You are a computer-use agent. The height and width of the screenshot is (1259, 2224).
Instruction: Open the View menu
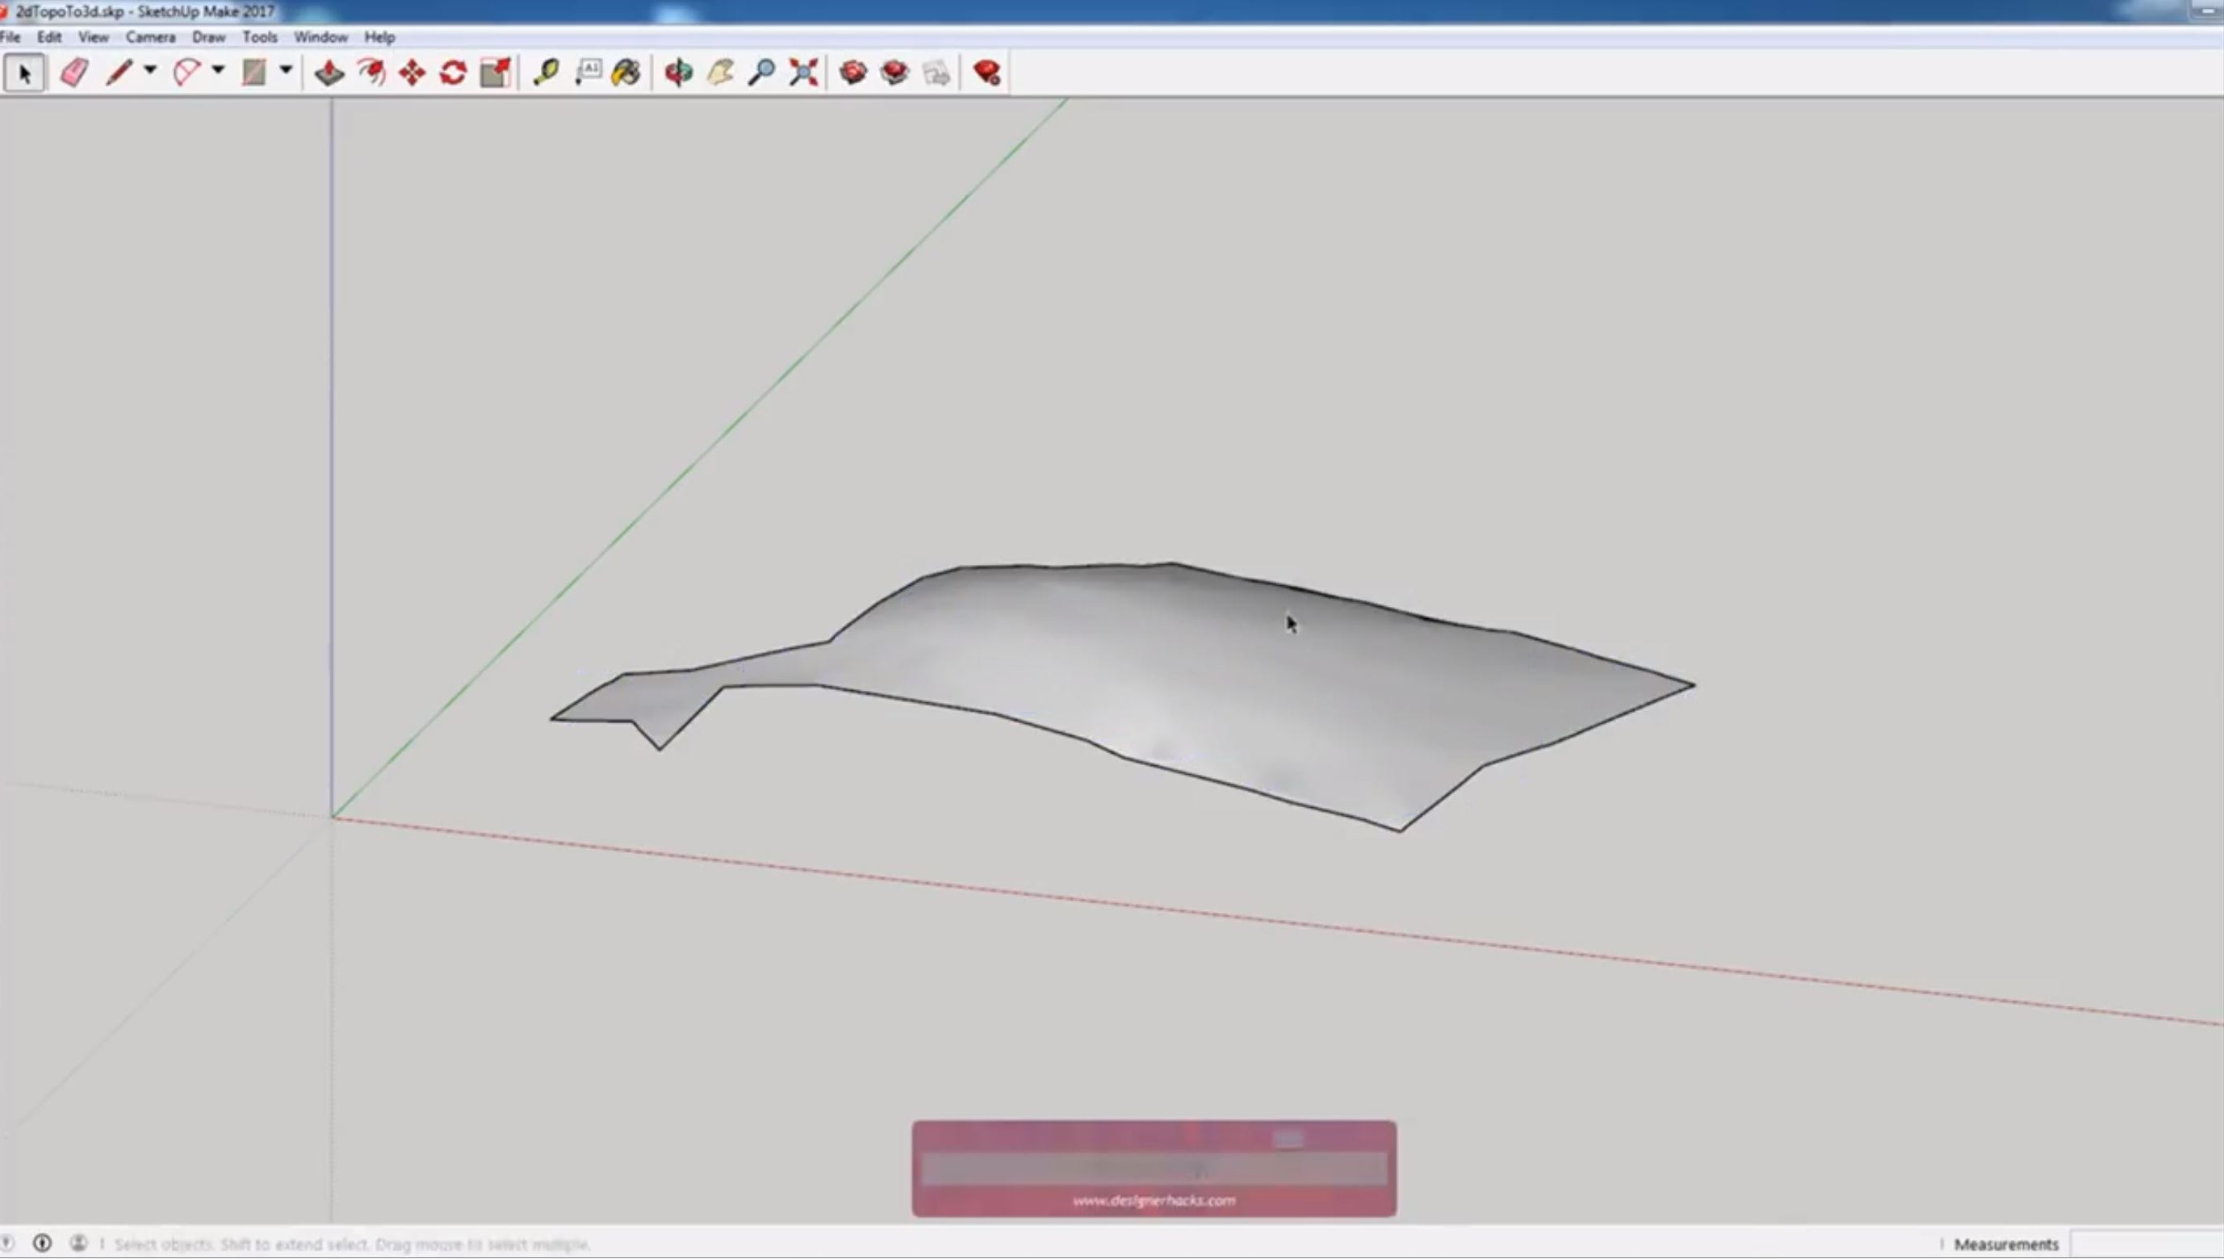pyautogui.click(x=94, y=37)
